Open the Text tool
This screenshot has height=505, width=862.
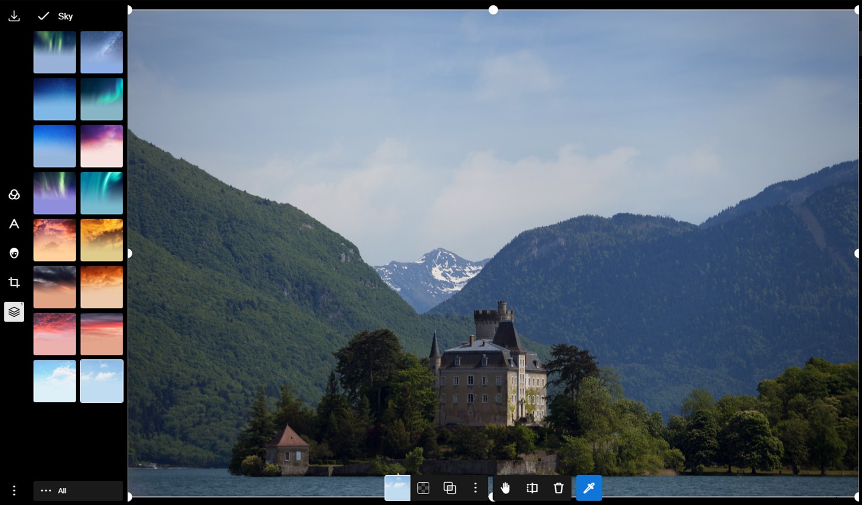pos(14,224)
